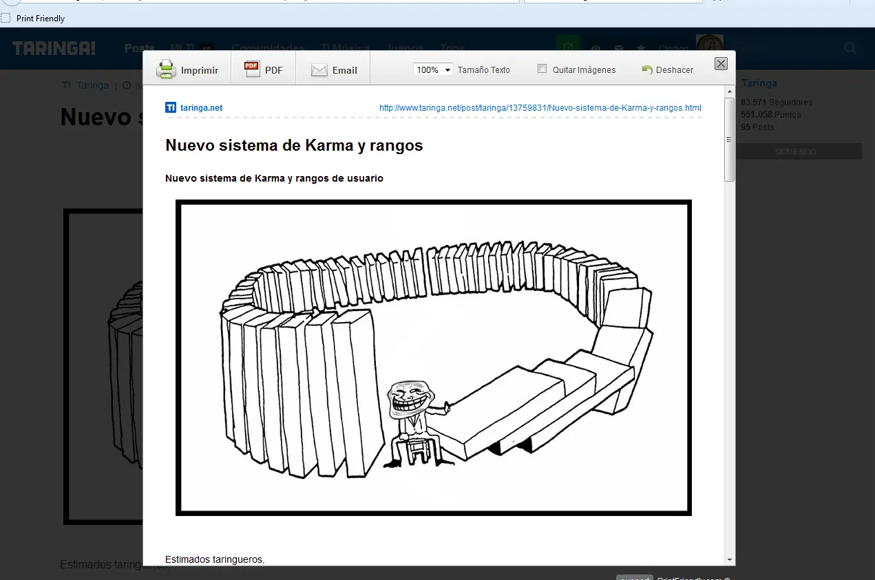Click the Print Friendly bookmark in bookmarks bar
Screen dimensions: 875x580
pos(33,19)
